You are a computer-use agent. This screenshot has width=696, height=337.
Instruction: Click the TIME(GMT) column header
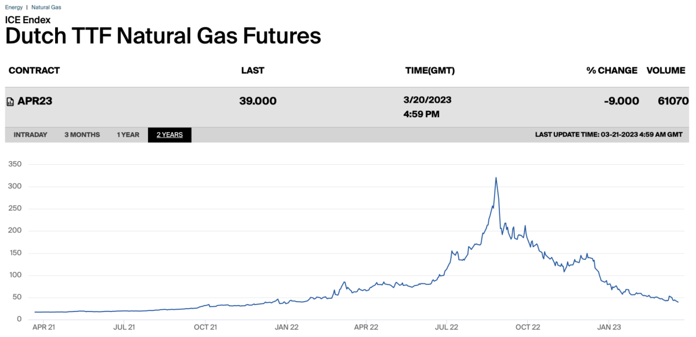(x=430, y=71)
